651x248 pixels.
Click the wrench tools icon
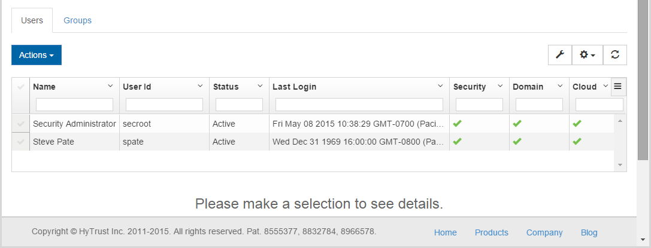coord(559,54)
